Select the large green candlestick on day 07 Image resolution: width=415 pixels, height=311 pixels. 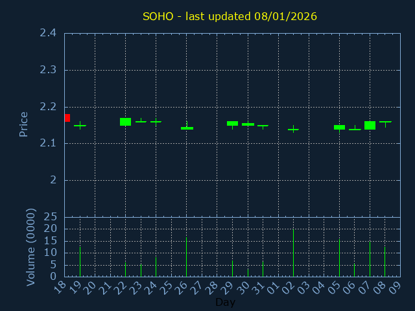click(x=370, y=125)
